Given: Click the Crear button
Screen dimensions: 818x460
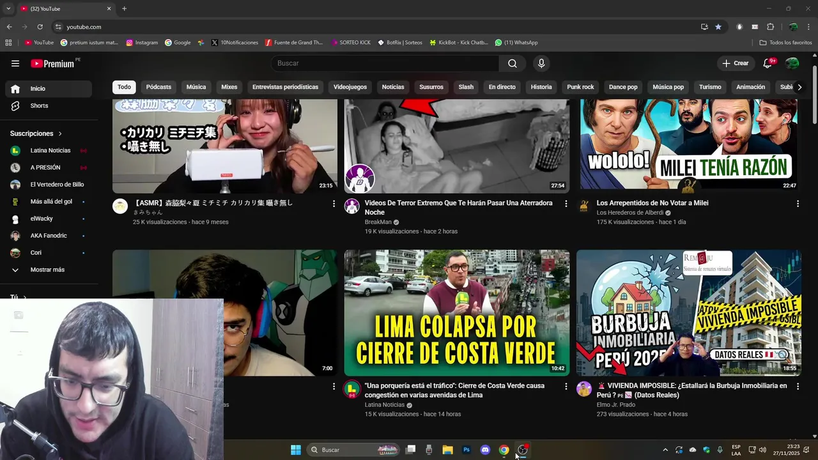Looking at the screenshot, I should click(735, 63).
